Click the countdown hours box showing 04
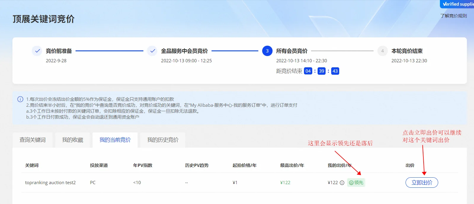 pyautogui.click(x=308, y=71)
